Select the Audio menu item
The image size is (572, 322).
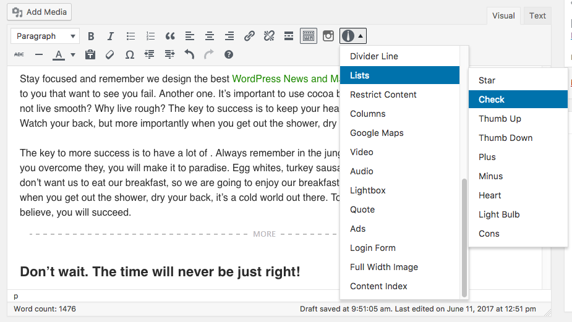[400, 171]
